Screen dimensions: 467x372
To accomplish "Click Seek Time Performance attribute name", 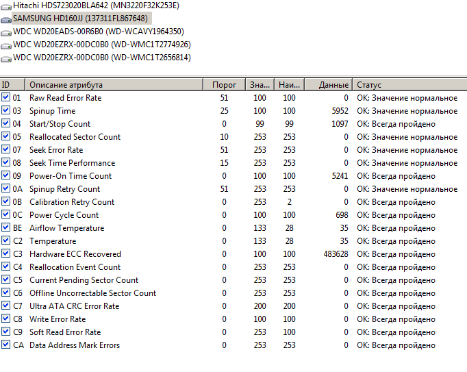I will tap(73, 163).
